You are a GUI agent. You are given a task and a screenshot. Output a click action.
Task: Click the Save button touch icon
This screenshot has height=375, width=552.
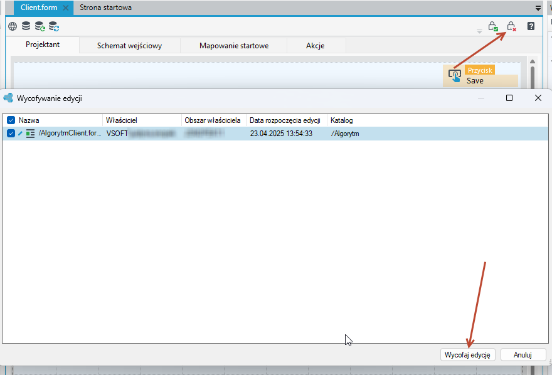click(455, 76)
